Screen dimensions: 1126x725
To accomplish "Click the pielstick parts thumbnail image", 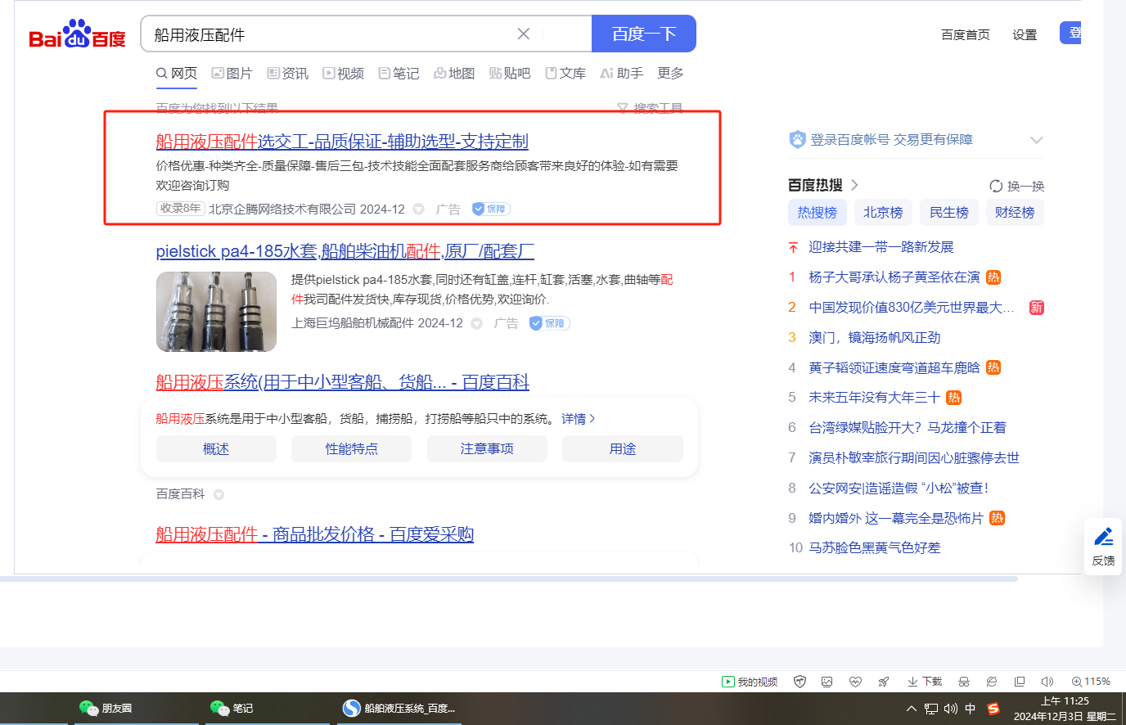I will (216, 312).
